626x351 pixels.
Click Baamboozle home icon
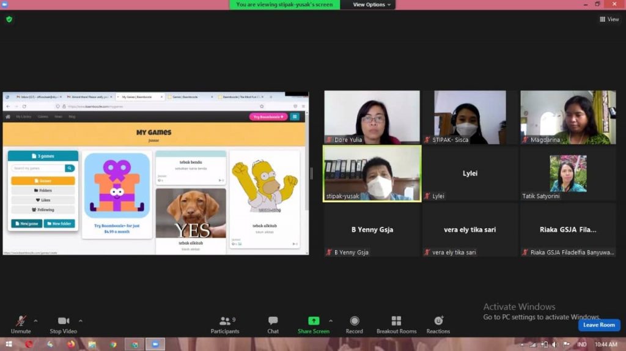click(x=7, y=117)
